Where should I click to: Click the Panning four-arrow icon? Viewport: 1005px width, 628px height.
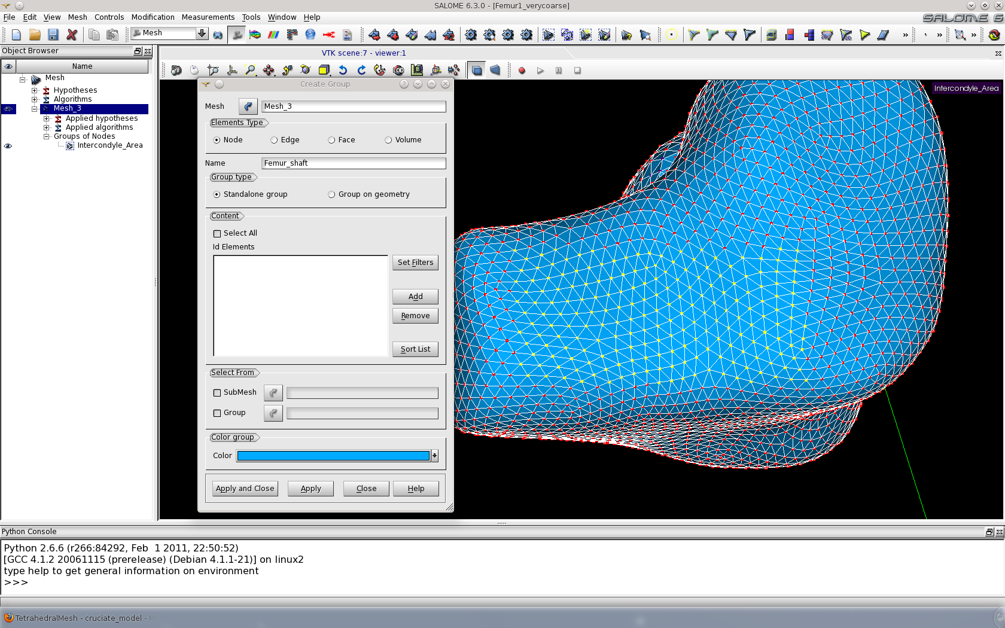(x=269, y=70)
